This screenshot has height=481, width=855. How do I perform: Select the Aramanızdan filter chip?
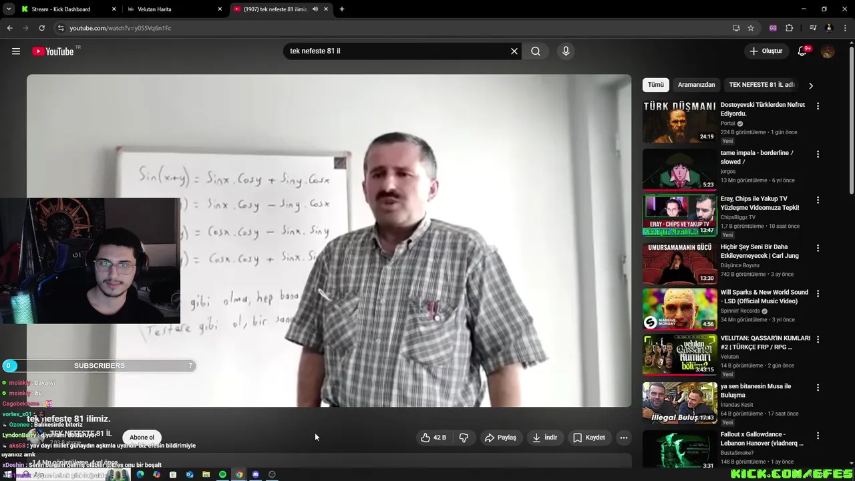pos(696,85)
